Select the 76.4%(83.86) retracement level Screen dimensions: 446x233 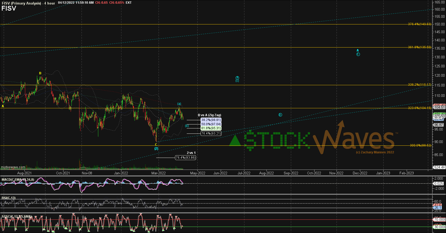[186, 158]
